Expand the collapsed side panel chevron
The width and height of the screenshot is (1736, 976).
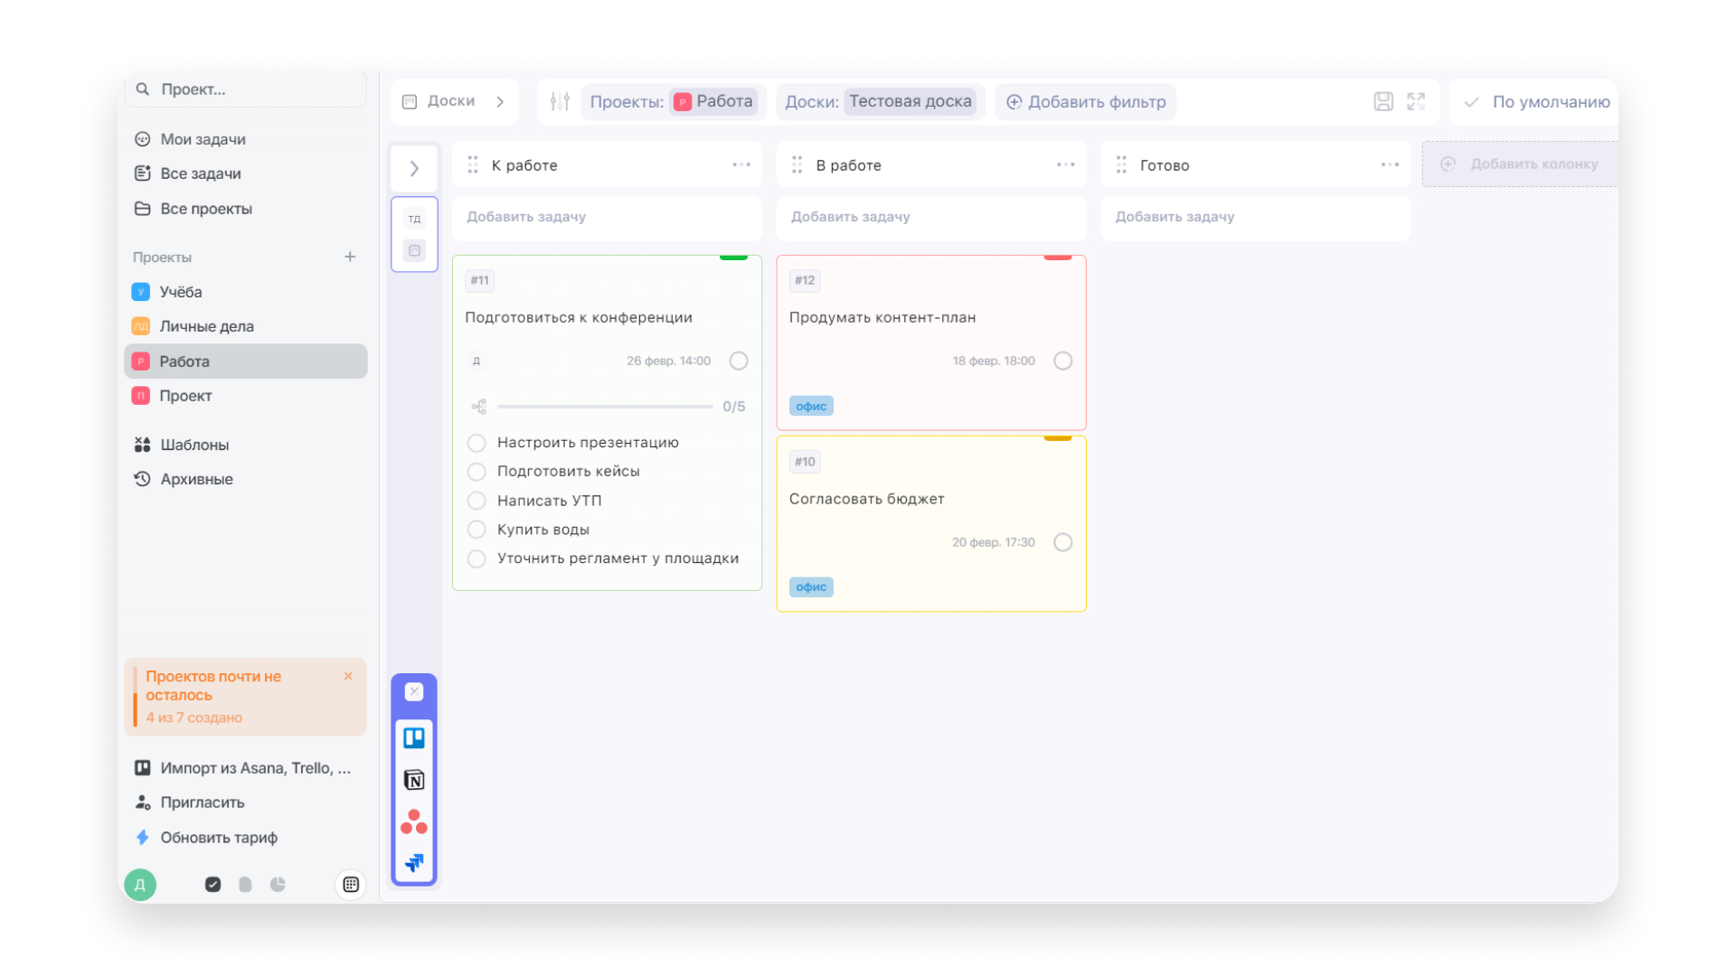tap(414, 168)
